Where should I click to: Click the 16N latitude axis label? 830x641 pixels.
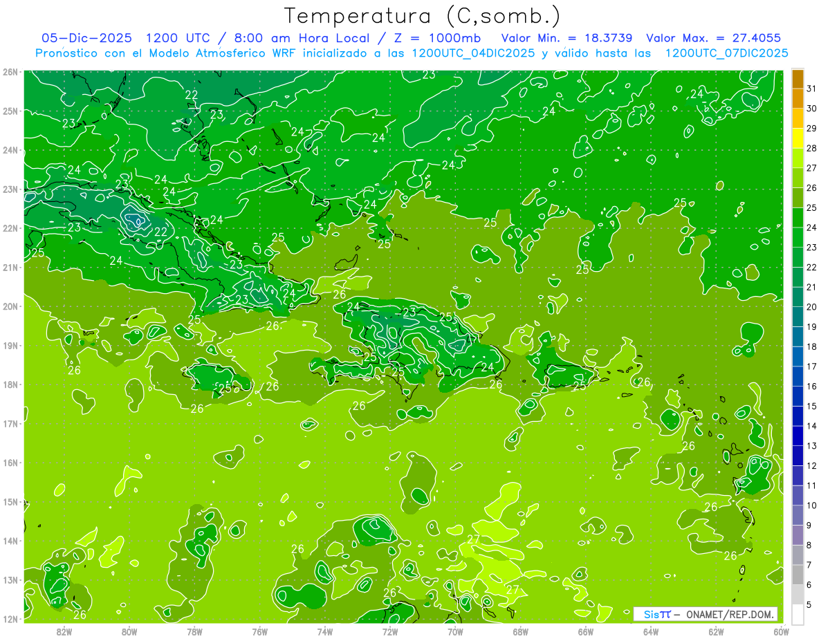click(10, 463)
